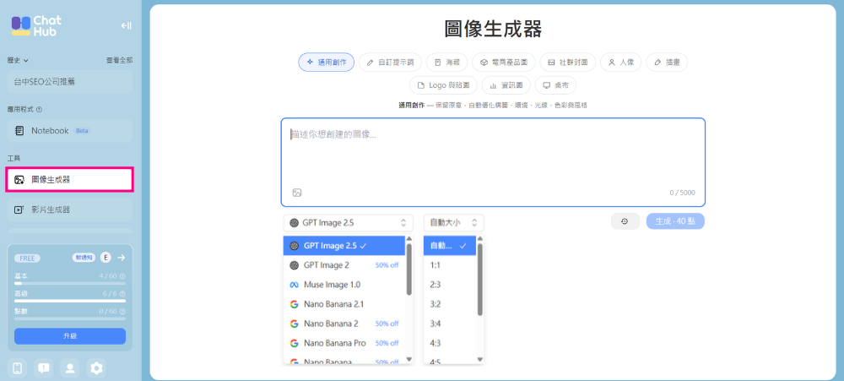The width and height of the screenshot is (844, 381).
Task: Click the info icon next to 點數 0/60
Action: (x=122, y=312)
